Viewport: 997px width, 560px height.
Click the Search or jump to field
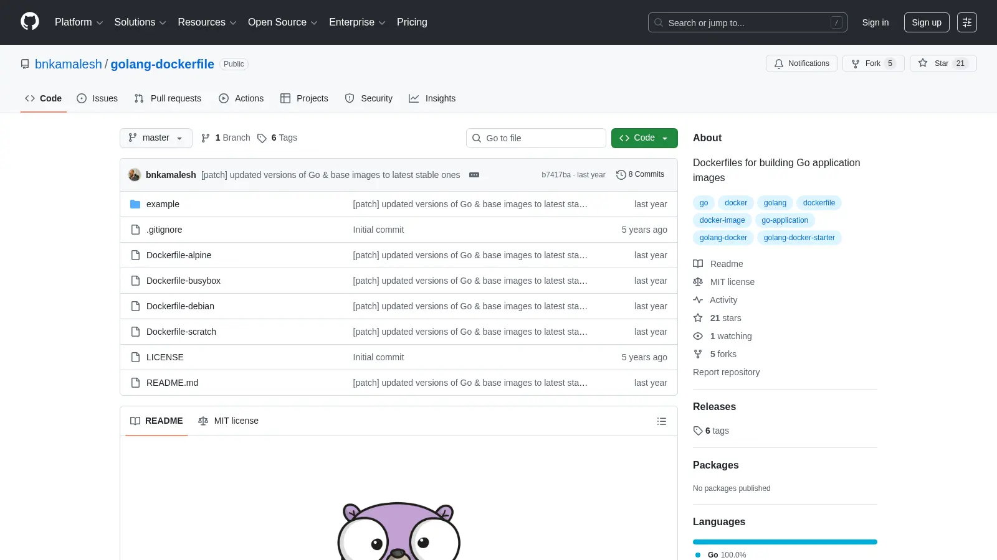click(748, 22)
